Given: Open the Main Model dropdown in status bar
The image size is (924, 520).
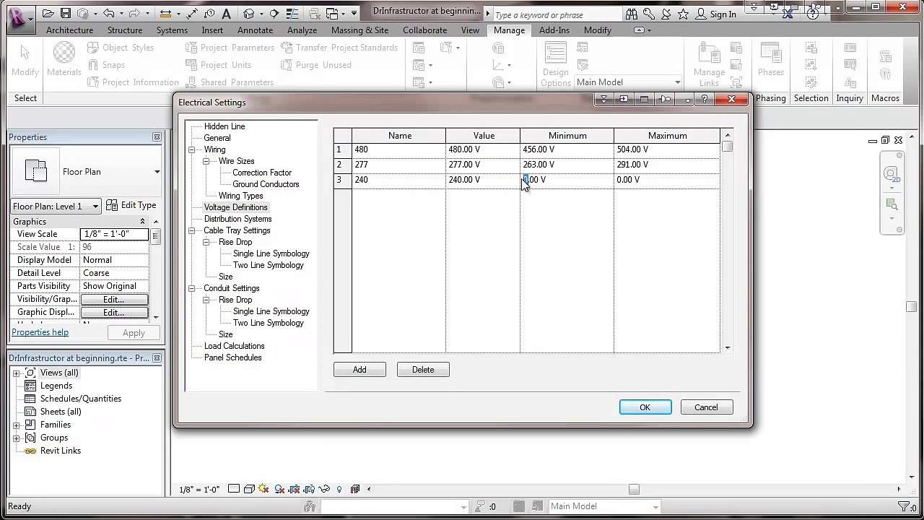Looking at the screenshot, I should [603, 506].
